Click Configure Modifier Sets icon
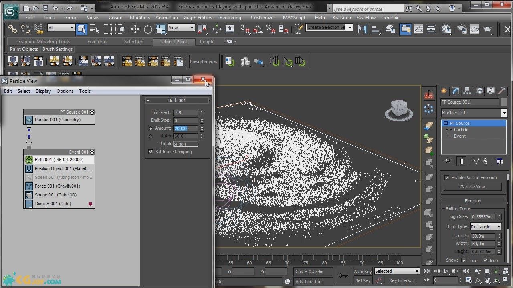The width and height of the screenshot is (513, 288). (499, 161)
